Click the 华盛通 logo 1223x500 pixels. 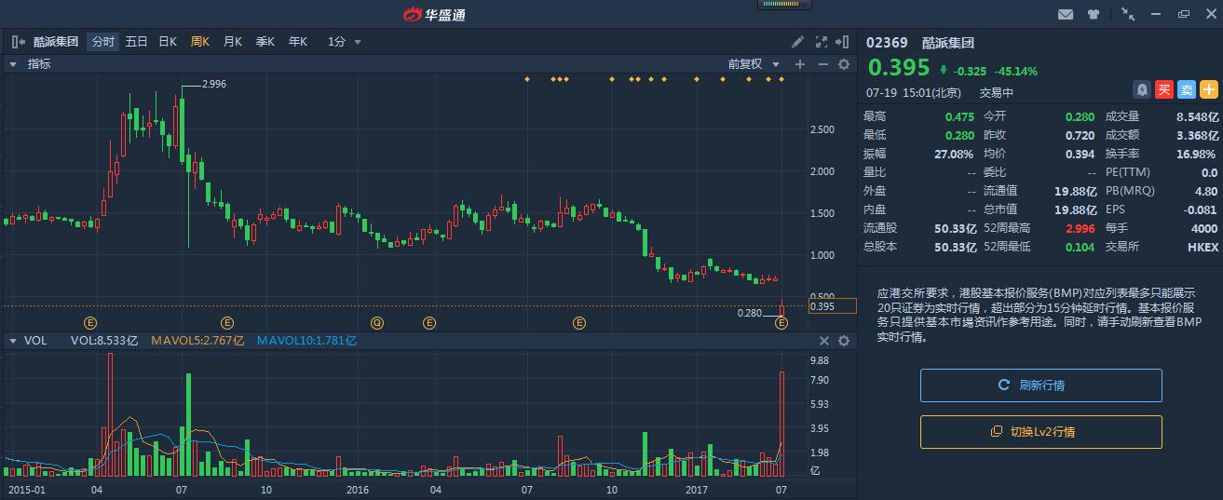433,14
